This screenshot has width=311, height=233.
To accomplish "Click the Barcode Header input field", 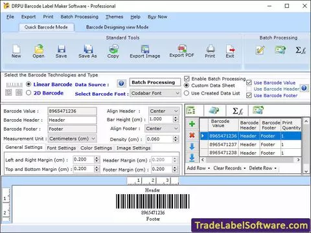I will coord(72,120).
